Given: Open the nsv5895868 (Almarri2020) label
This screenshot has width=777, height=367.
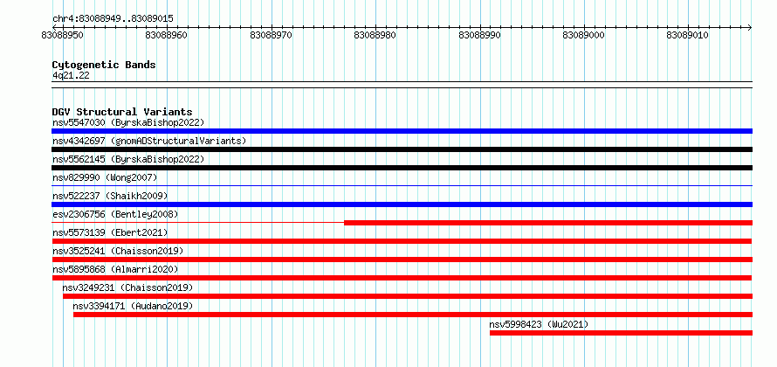Looking at the screenshot, I should point(115,269).
